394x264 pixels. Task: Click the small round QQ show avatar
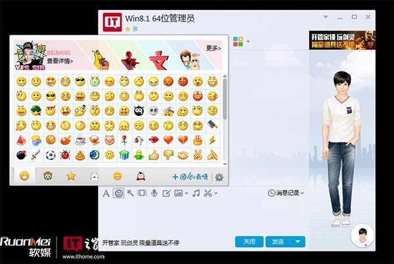(x=362, y=236)
